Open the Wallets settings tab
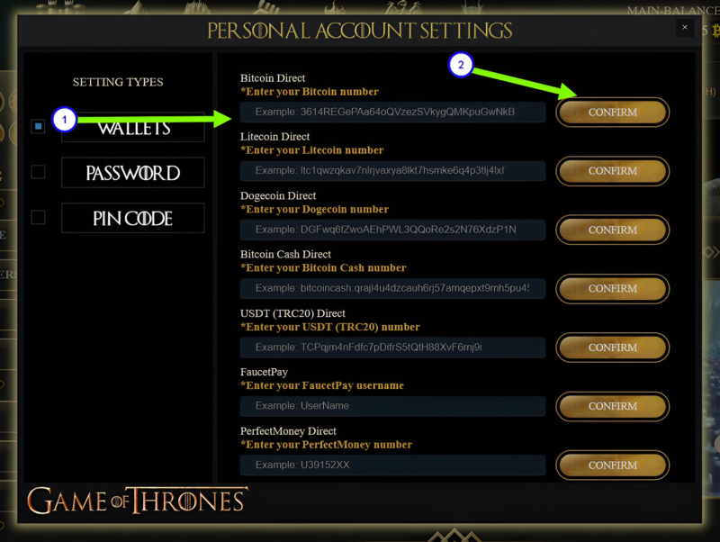This screenshot has height=542, width=720. (132, 127)
